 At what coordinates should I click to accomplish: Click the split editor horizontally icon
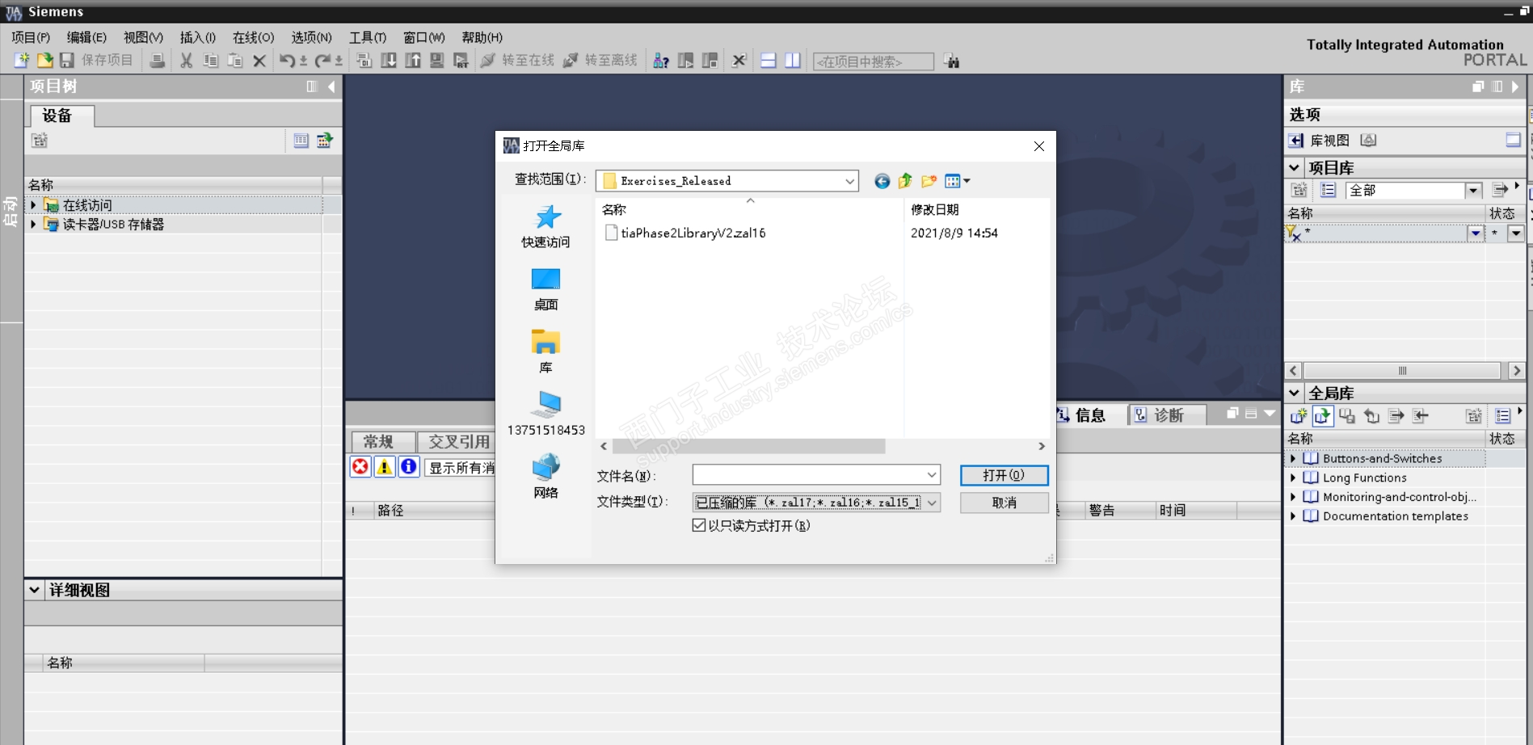(769, 61)
